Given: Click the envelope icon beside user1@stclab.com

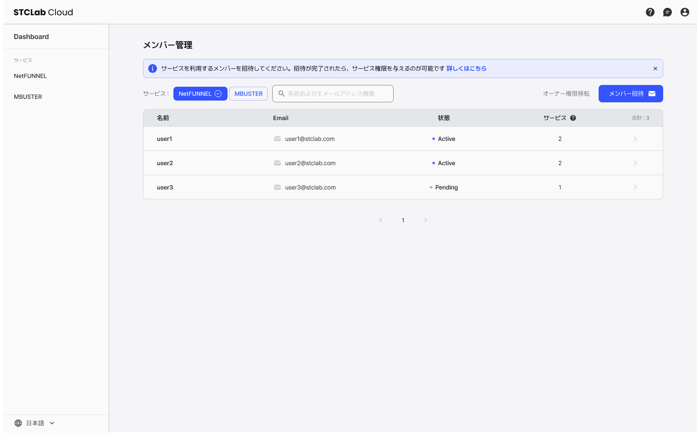Looking at the screenshot, I should point(277,139).
